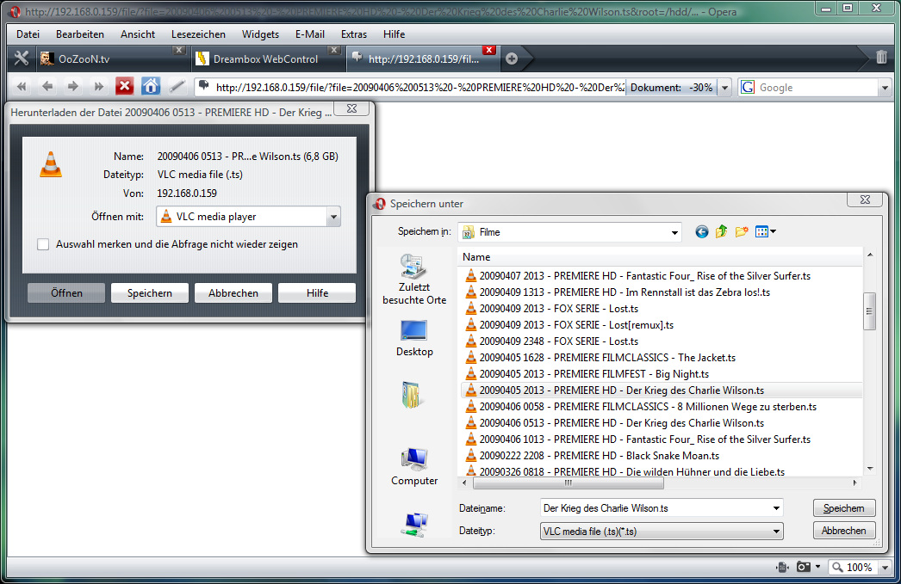This screenshot has width=901, height=584.
Task: Open the dropdown arrow beside the camera icon
Action: (817, 568)
